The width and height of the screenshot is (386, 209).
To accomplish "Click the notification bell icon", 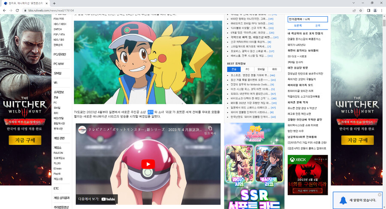I will [x=343, y=200].
